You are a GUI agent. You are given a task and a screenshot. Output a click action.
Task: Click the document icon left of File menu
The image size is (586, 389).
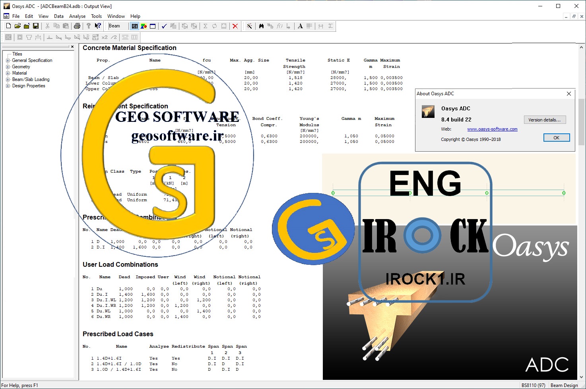[6, 16]
